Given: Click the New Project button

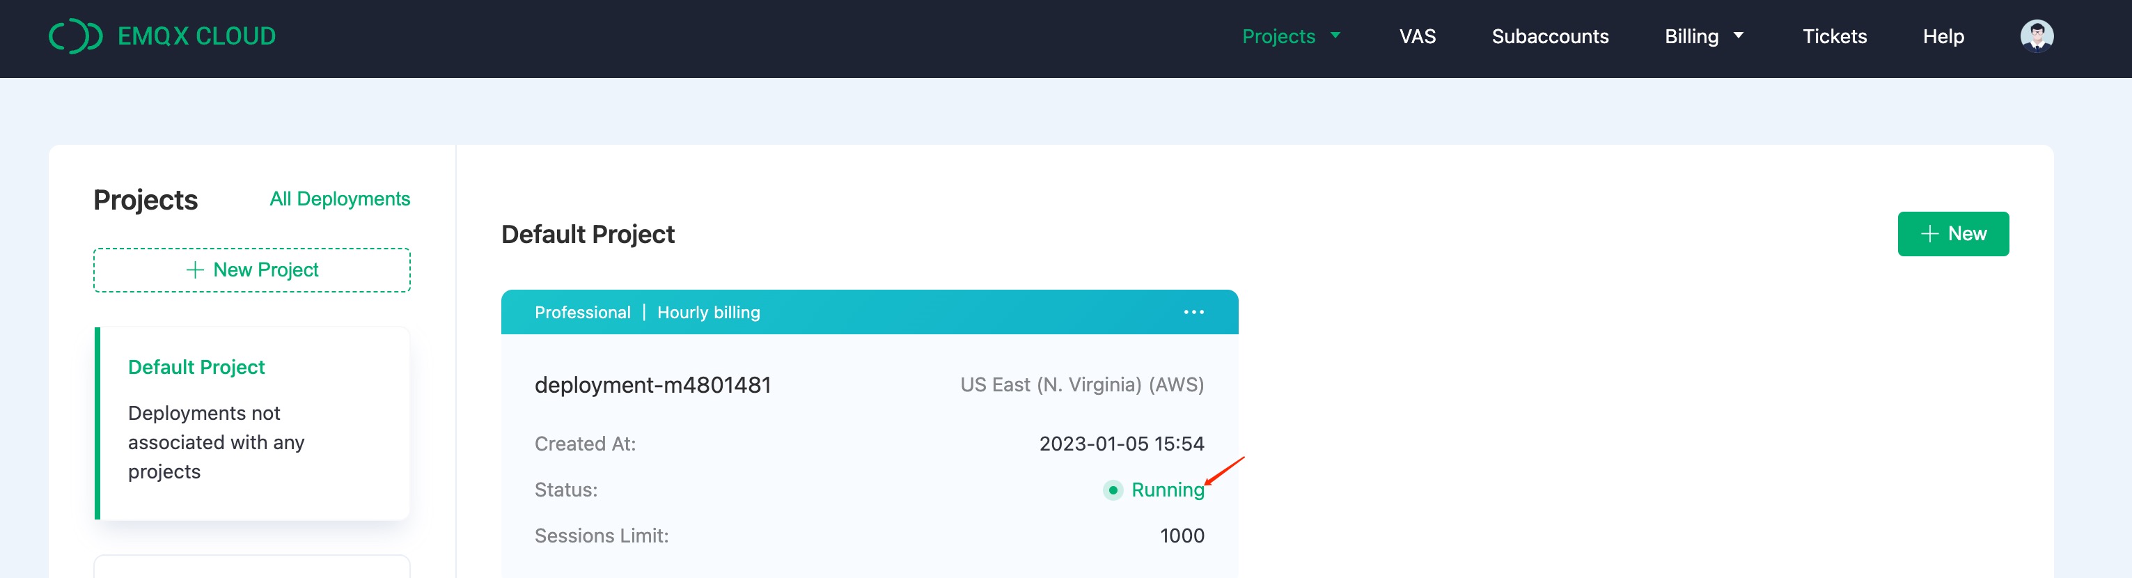Looking at the screenshot, I should 253,269.
